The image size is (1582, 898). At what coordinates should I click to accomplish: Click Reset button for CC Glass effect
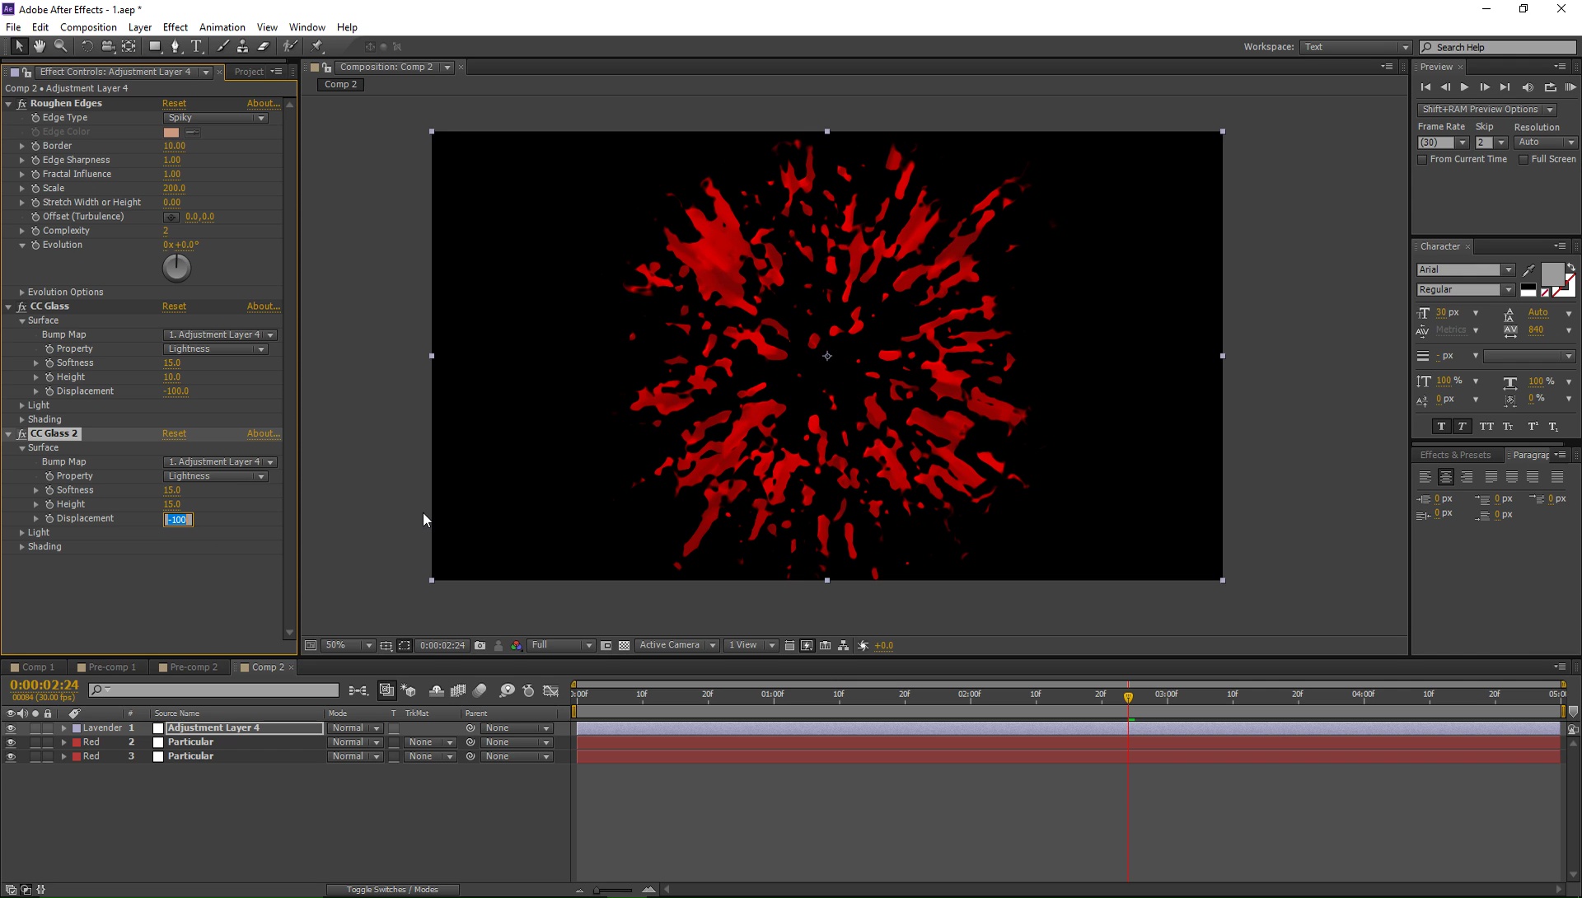174,305
